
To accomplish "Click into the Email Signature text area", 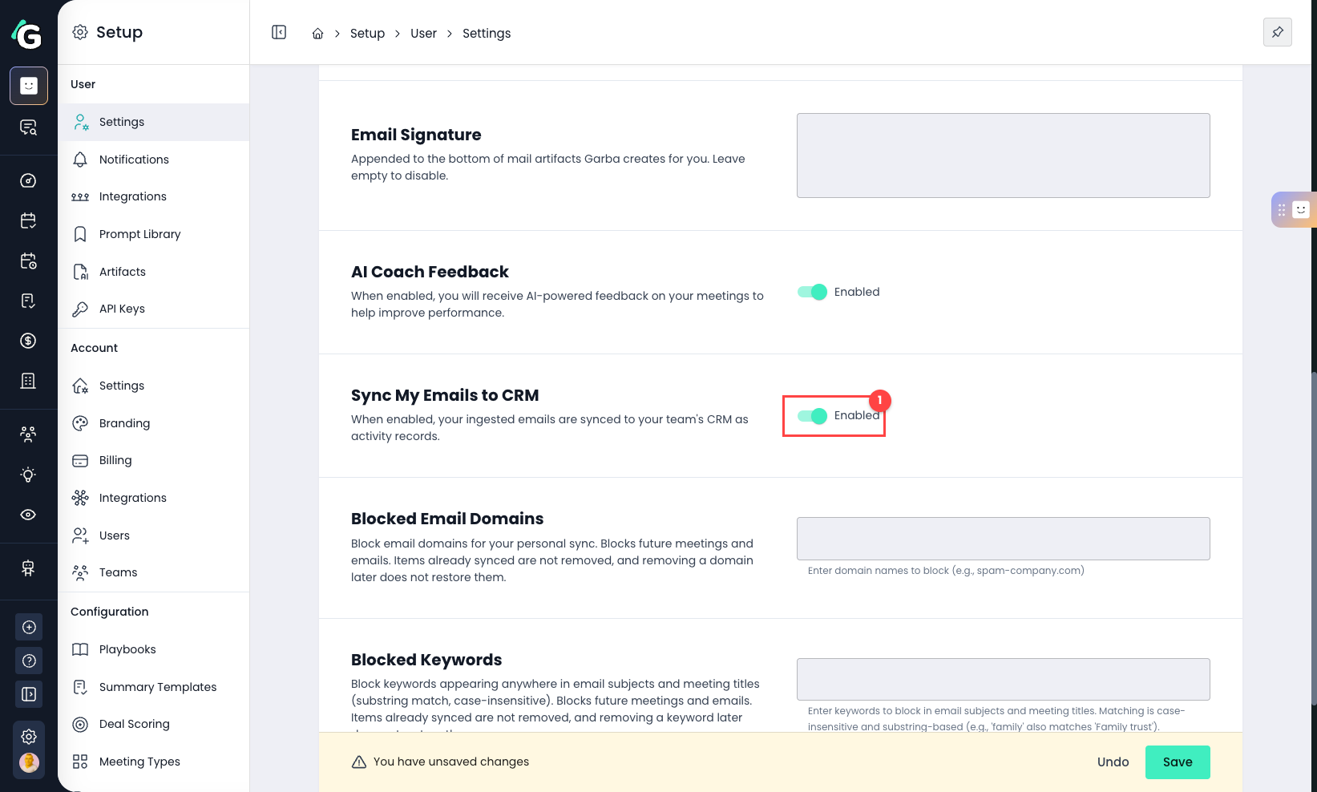I will tap(1004, 156).
